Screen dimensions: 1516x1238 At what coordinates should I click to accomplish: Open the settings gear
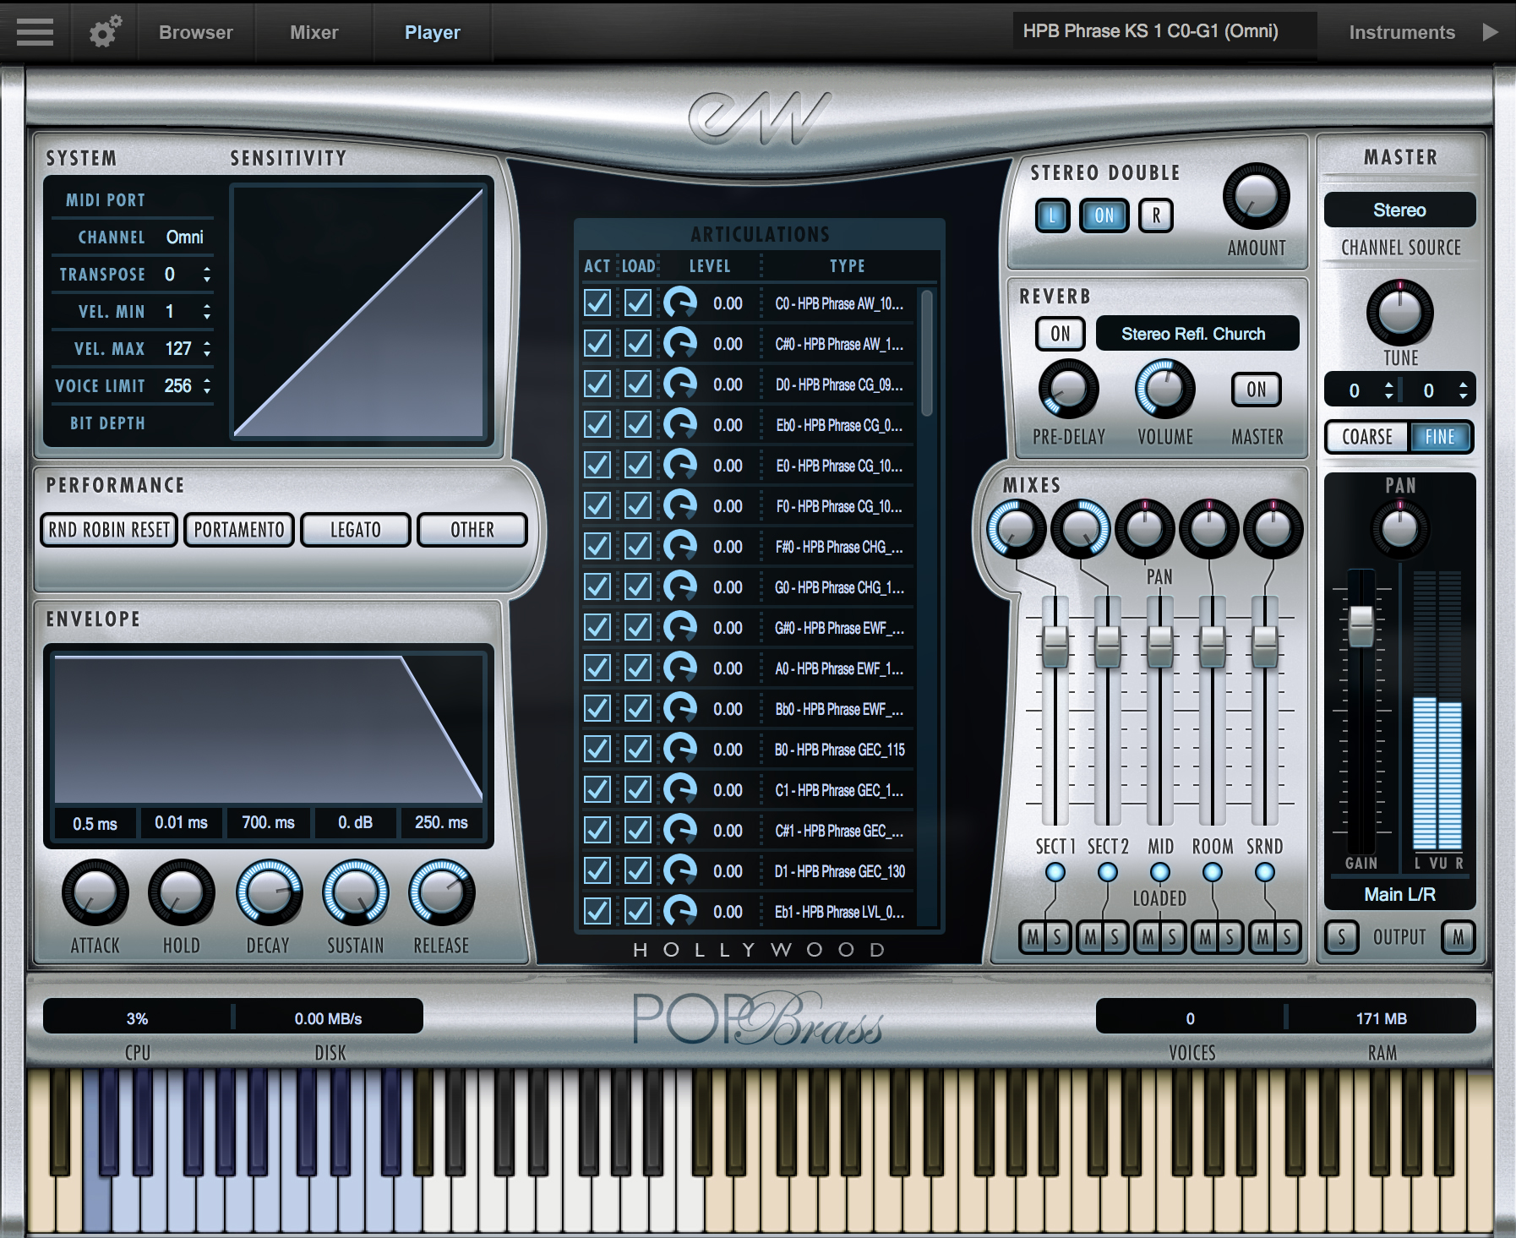point(102,32)
